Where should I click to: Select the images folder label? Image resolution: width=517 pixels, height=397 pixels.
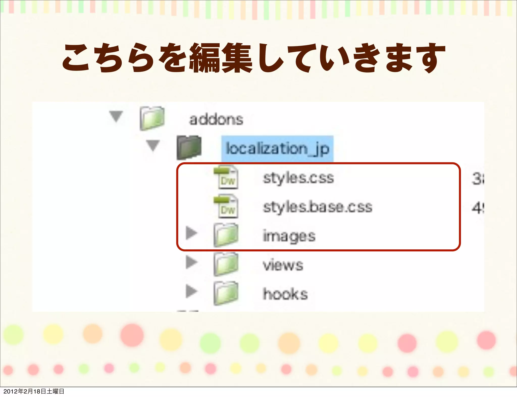(x=289, y=236)
